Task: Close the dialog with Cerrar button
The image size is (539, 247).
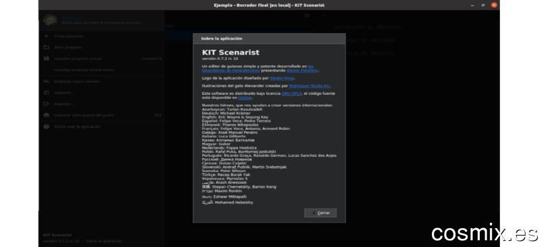Action: click(x=321, y=213)
